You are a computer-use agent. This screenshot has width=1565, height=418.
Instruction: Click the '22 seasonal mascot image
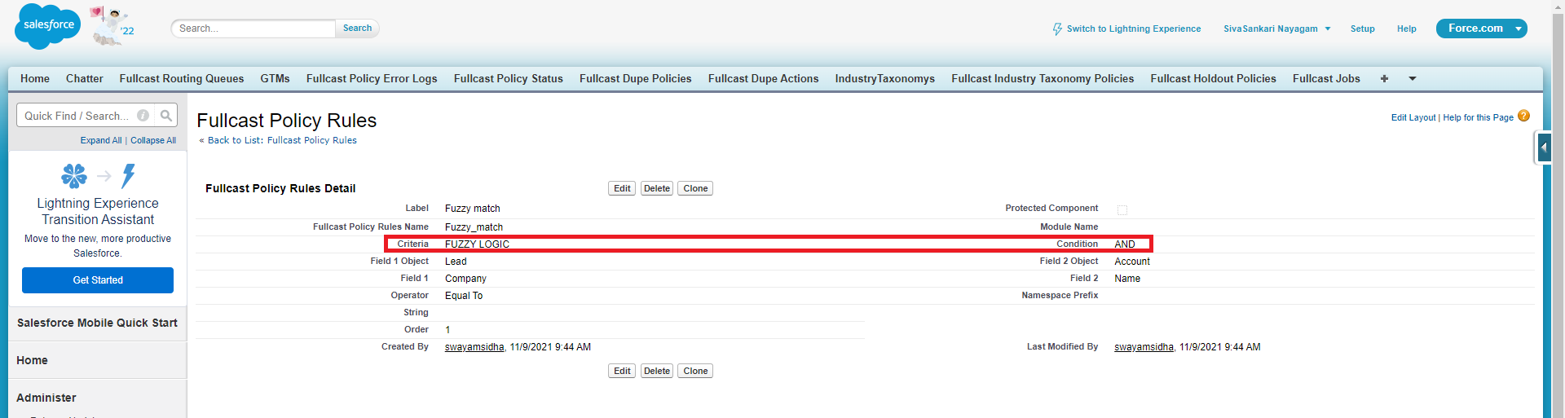click(112, 26)
